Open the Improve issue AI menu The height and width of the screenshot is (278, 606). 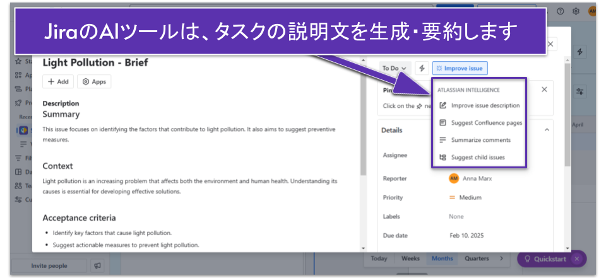460,68
